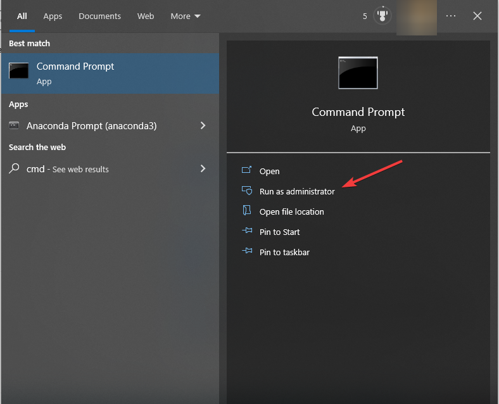499x404 pixels.
Task: Click the large Command Prompt preview icon
Action: [358, 73]
